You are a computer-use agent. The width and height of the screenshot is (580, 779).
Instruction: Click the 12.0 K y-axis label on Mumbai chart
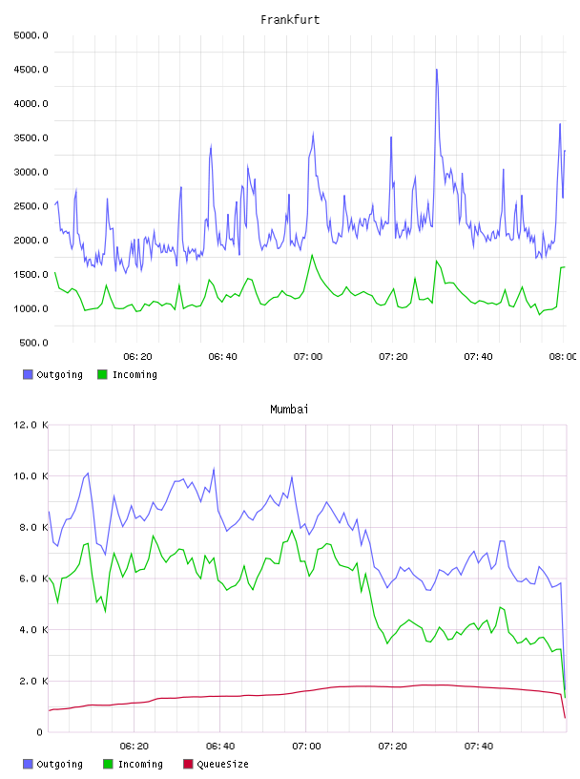pyautogui.click(x=31, y=425)
